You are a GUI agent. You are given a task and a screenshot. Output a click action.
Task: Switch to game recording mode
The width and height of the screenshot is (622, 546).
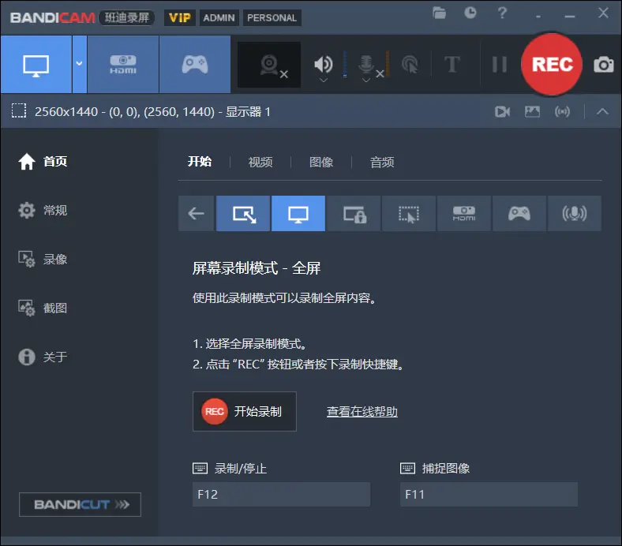pyautogui.click(x=195, y=64)
